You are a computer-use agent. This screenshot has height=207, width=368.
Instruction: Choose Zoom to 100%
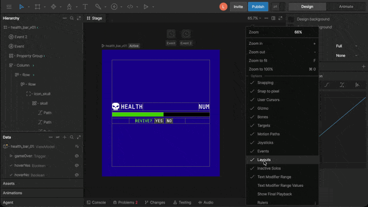tap(282, 69)
